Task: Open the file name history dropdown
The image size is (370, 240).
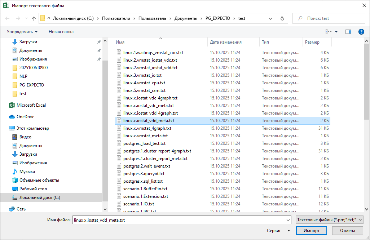Action: [x=288, y=220]
